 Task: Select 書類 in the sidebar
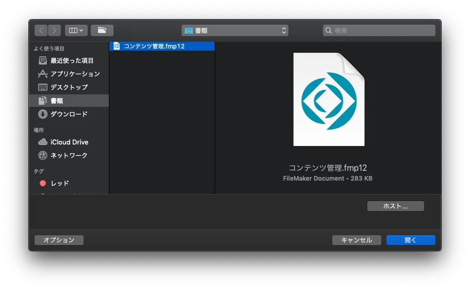pos(69,101)
